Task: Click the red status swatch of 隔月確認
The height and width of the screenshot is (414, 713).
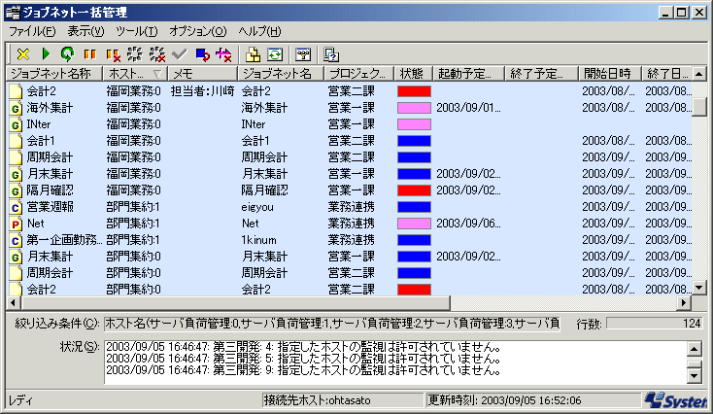Action: click(414, 190)
